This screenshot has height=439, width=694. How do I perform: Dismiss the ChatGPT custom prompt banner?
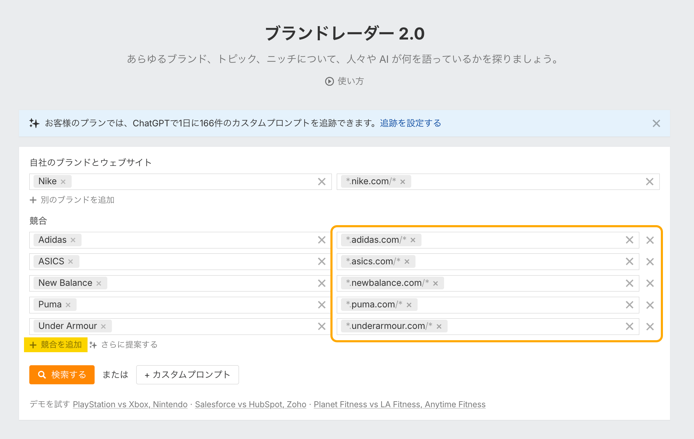(x=656, y=124)
